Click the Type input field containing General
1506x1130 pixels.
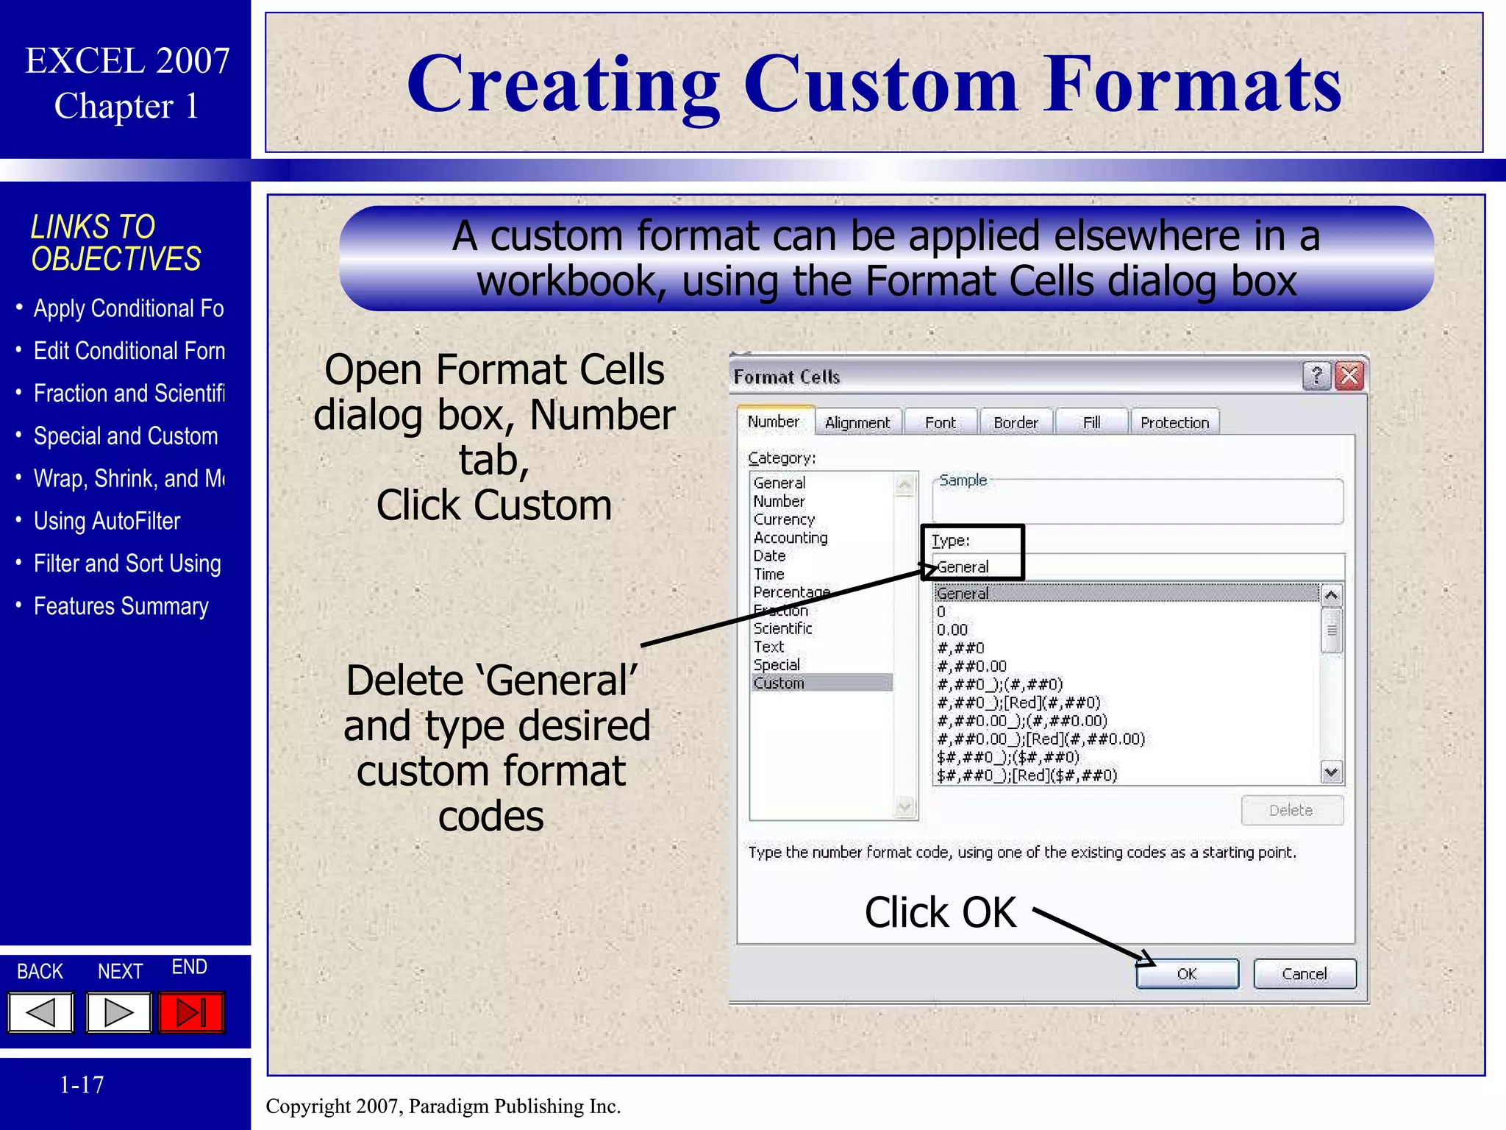click(x=1138, y=566)
